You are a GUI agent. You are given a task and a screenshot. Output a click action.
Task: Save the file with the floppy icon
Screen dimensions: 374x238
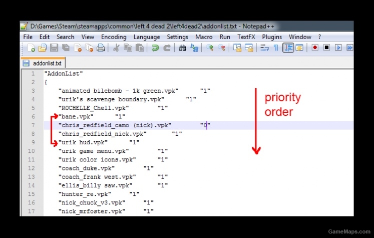coord(54,48)
